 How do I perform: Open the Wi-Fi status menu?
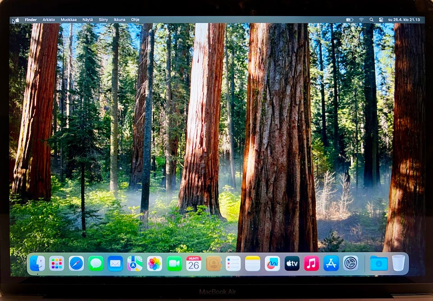(x=361, y=20)
